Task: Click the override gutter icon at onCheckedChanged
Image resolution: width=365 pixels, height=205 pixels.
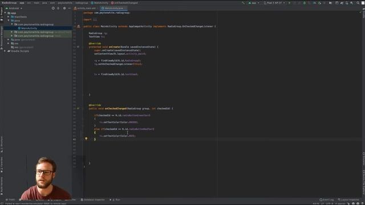Action: [x=78, y=108]
